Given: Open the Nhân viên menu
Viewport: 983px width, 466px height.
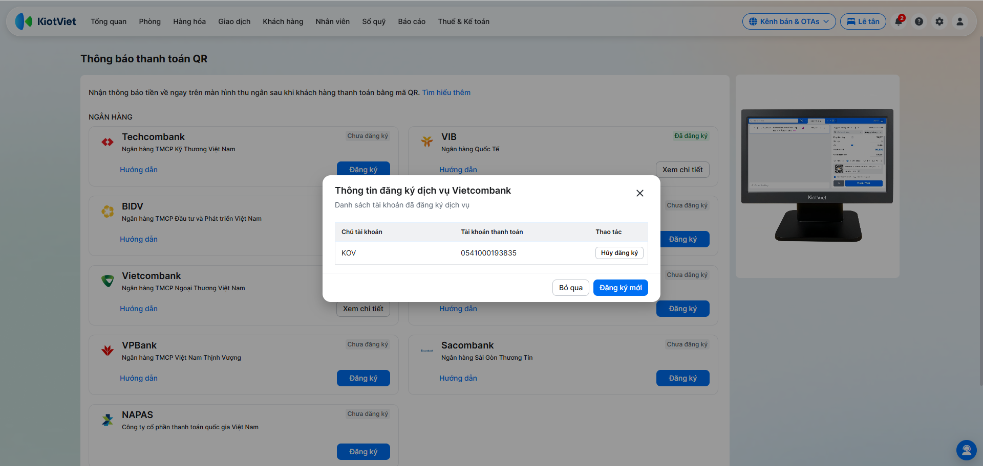Looking at the screenshot, I should pos(333,21).
